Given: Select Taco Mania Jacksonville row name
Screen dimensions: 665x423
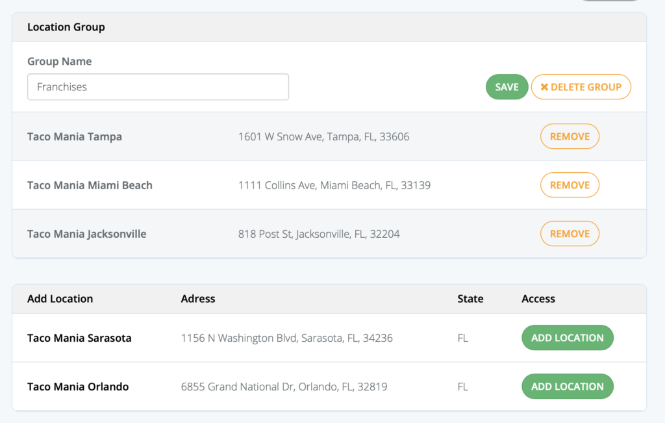Looking at the screenshot, I should point(86,234).
